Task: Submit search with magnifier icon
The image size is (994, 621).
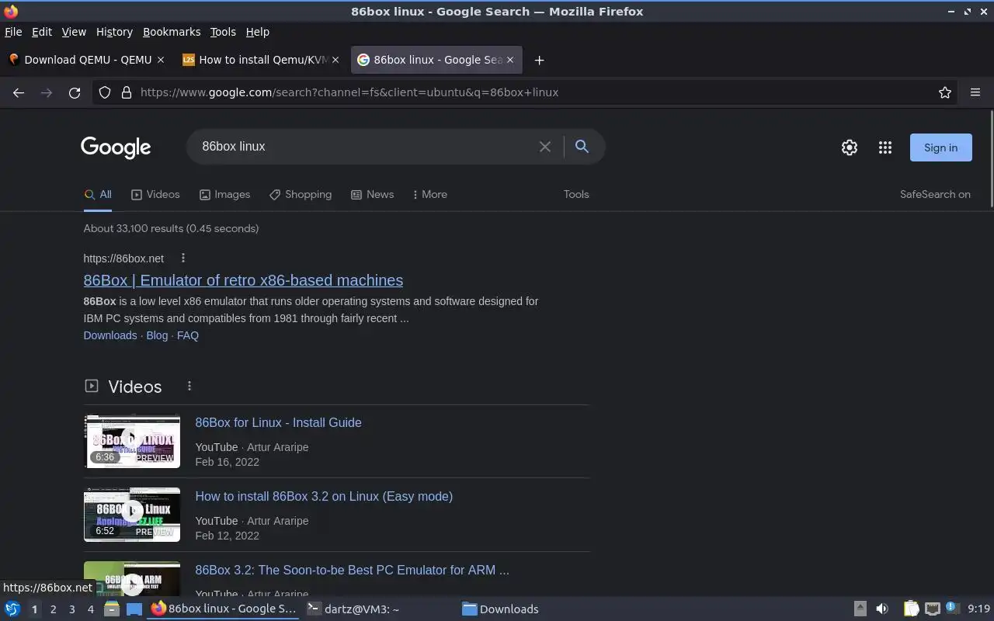Action: (x=582, y=147)
